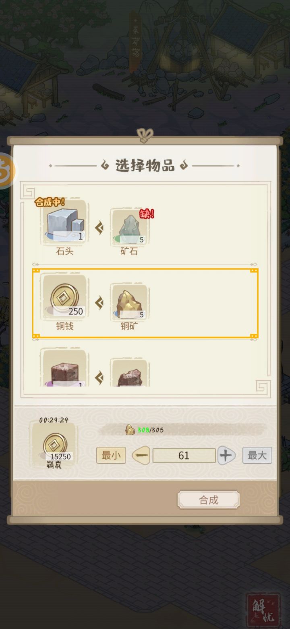Increase quantity with the plus button
This screenshot has height=629, width=290.
226,456
